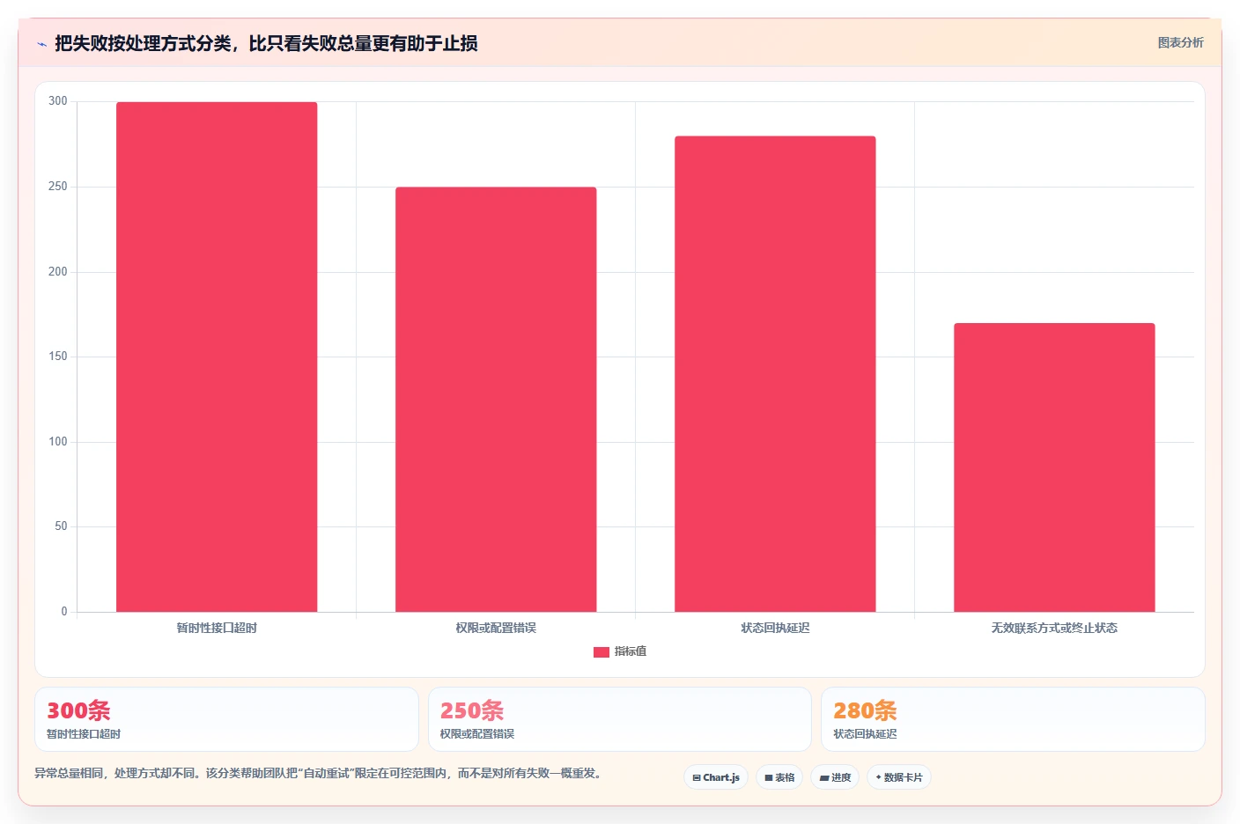Screen dimensions: 1240x824
Task: Click the x-axis label 状态回执延迟
Action: tap(775, 628)
